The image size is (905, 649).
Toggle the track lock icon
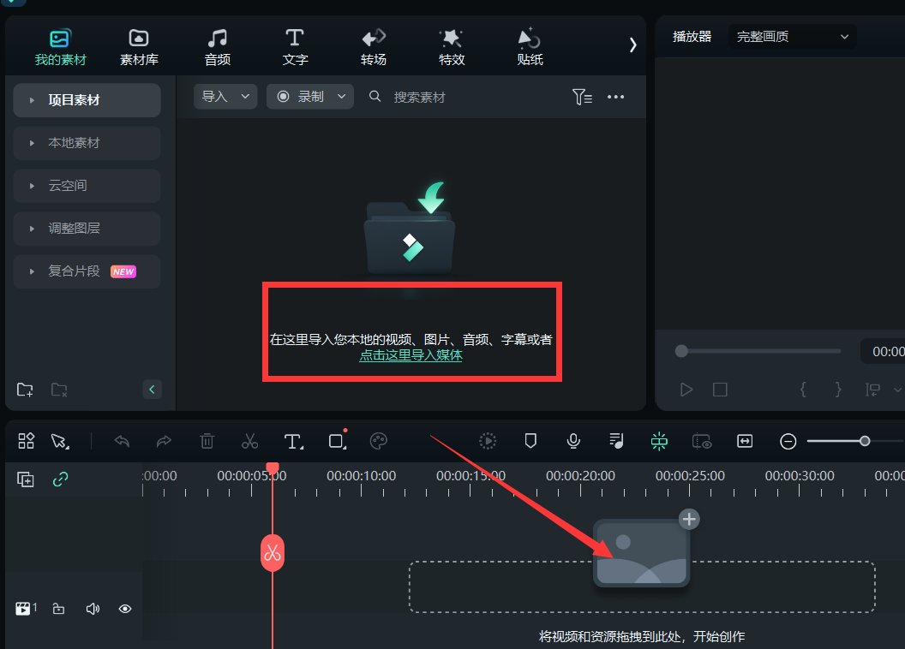(57, 608)
